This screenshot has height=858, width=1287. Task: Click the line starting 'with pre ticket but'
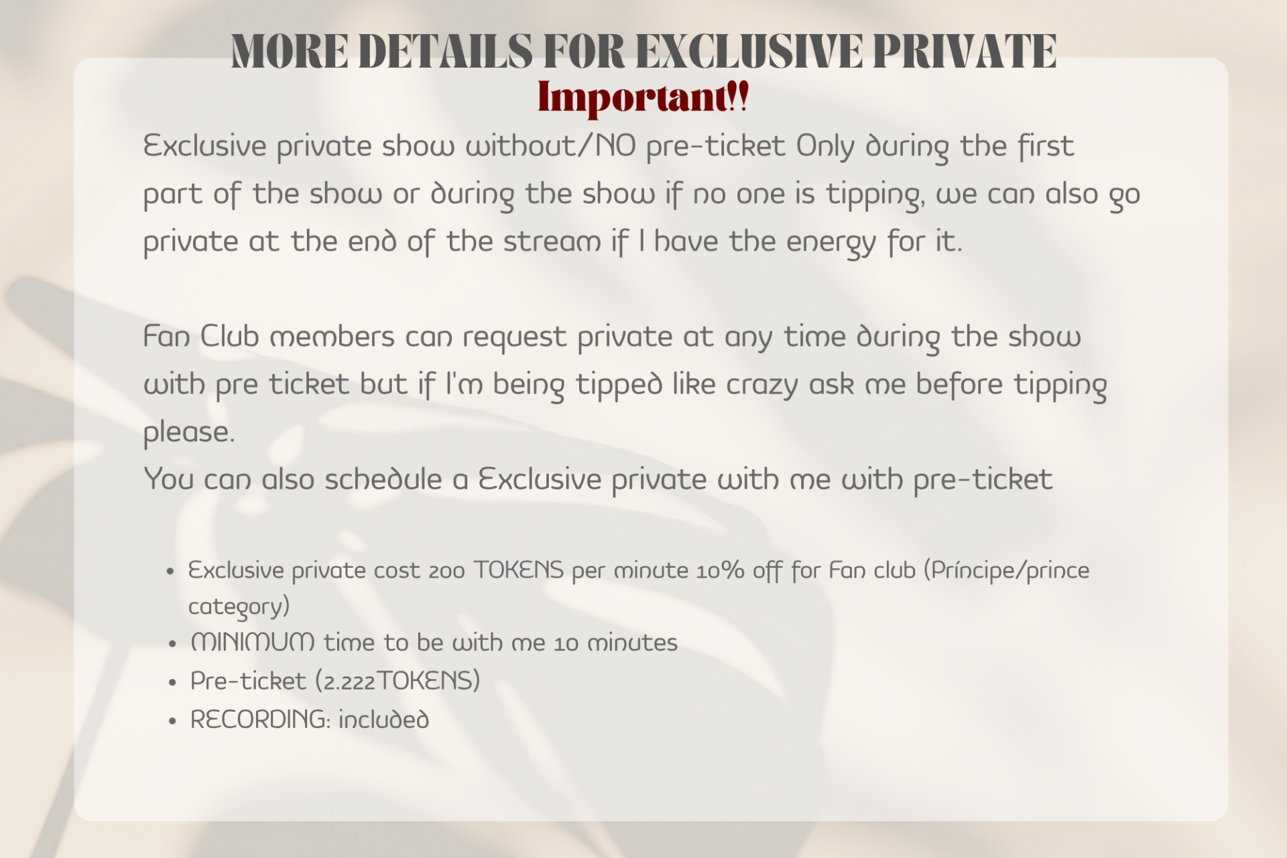625,385
